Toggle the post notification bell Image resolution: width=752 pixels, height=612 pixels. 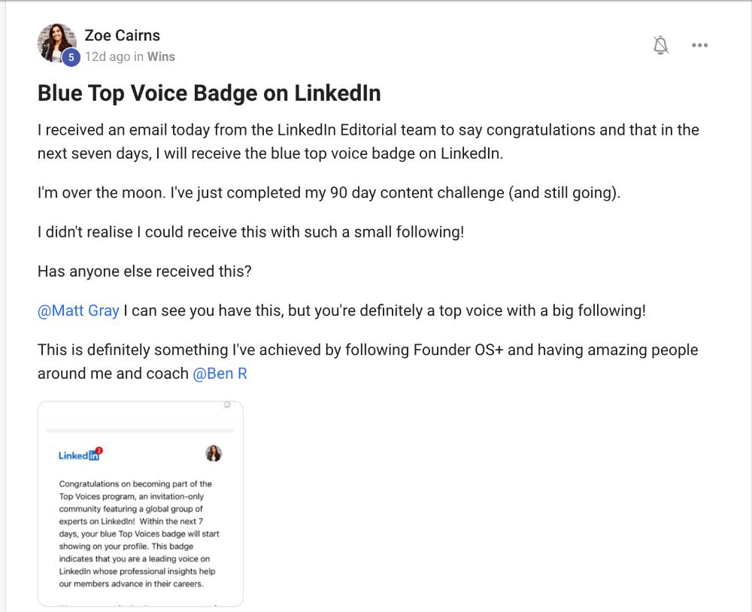pos(660,45)
